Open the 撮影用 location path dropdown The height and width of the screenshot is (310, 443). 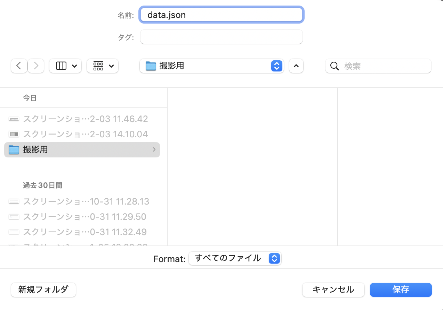276,66
